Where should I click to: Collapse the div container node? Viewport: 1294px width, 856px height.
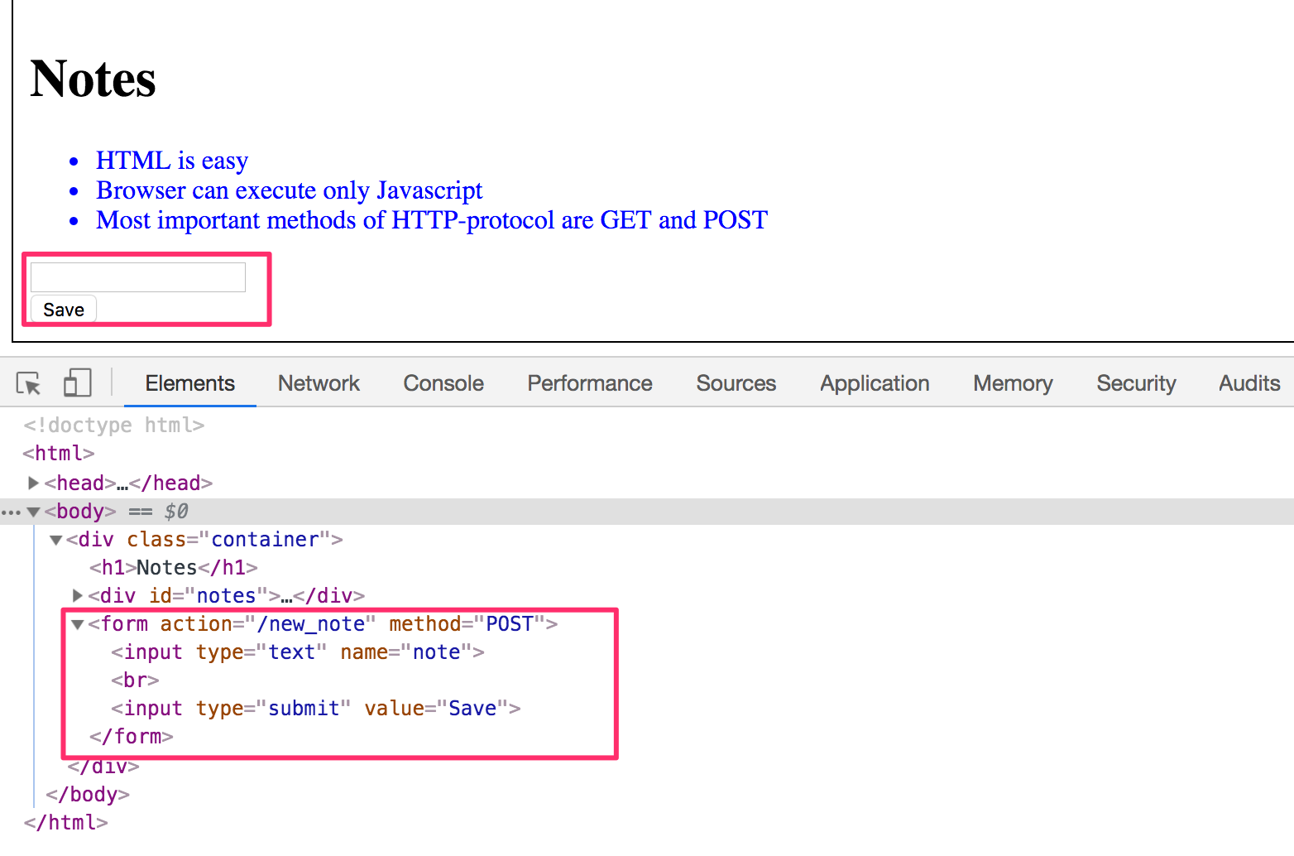[x=56, y=541]
